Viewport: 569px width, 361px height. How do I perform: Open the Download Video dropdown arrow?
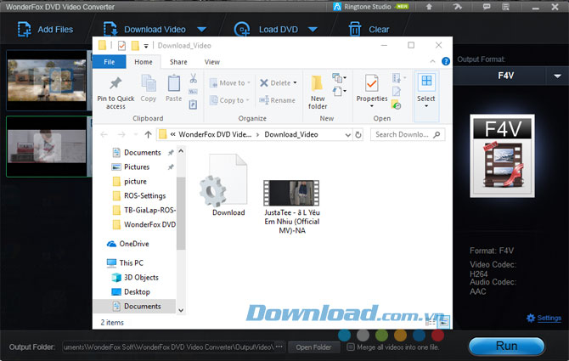tap(202, 30)
